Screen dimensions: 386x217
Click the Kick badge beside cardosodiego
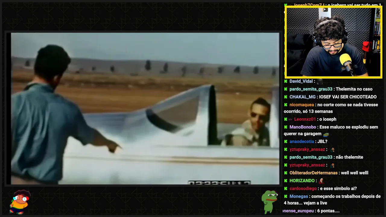pos(286,188)
